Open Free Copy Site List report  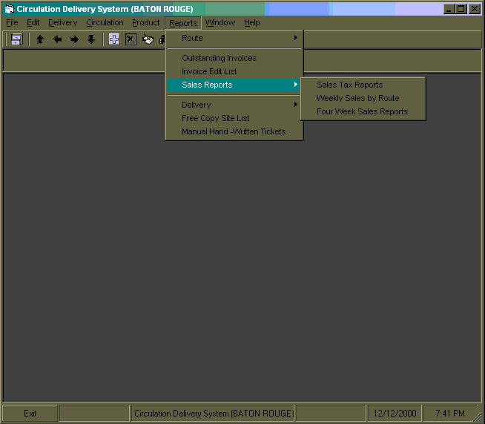[234, 118]
